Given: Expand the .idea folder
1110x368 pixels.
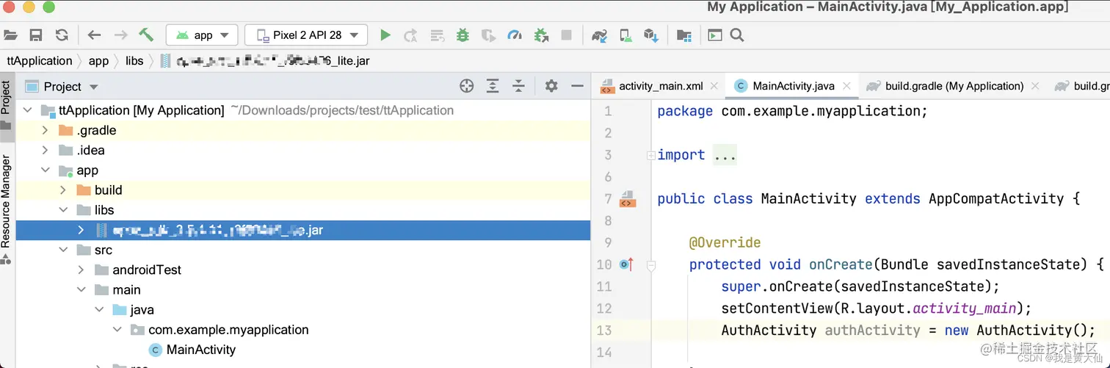Looking at the screenshot, I should point(45,150).
